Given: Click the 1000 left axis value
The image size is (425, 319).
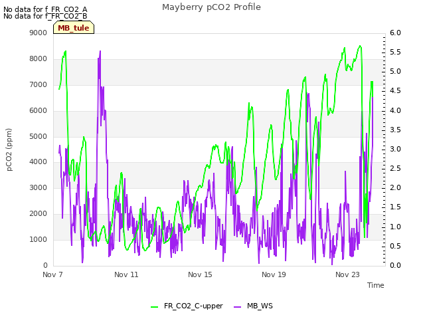Looking at the screenshot, I should [x=39, y=239].
